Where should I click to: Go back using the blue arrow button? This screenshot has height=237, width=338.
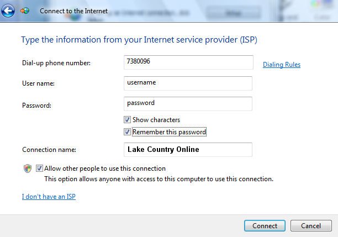8,11
